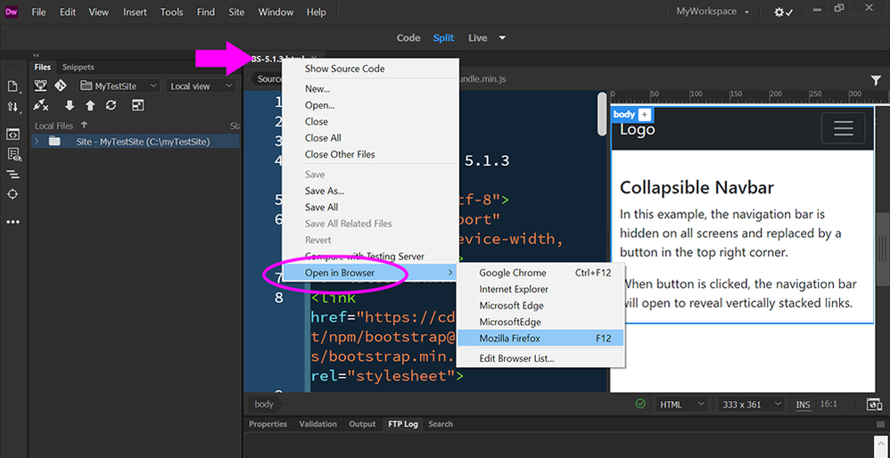Click the File Management arrows icon
This screenshot has width=890, height=458.
click(12, 107)
